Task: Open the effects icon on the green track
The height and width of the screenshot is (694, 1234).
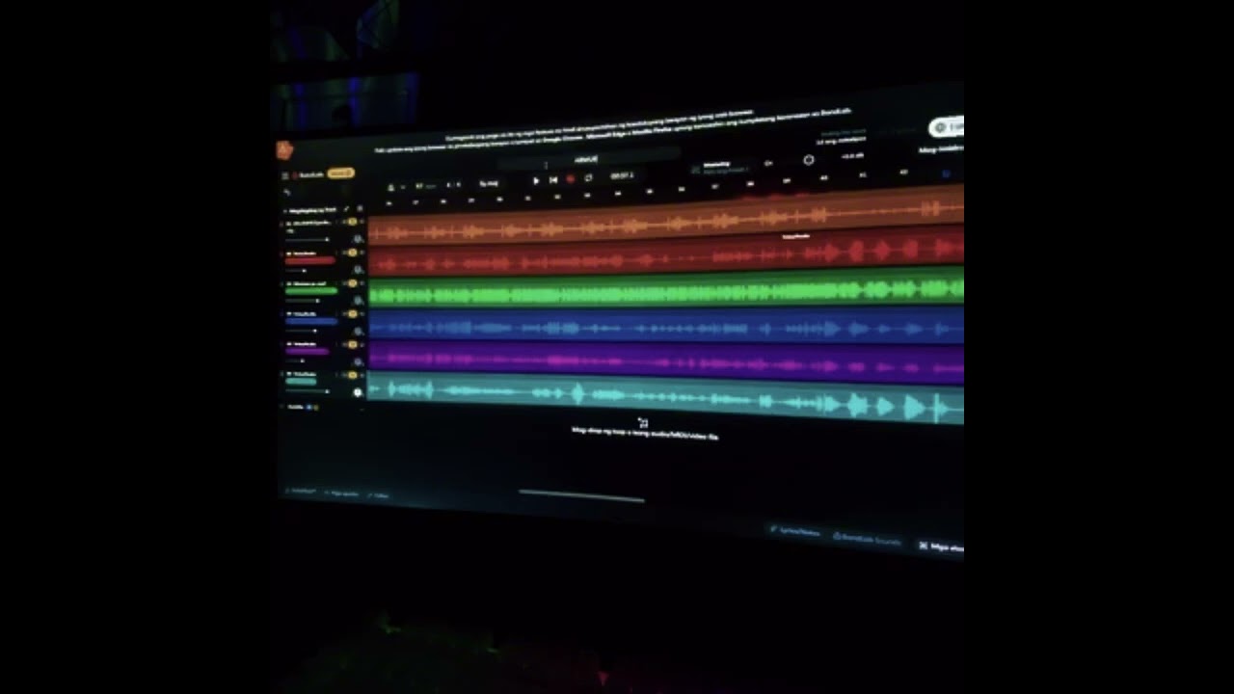Action: [x=358, y=300]
